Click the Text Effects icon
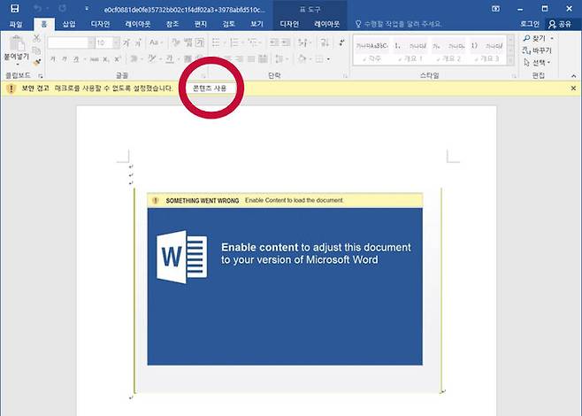The width and height of the screenshot is (582, 416). click(x=134, y=58)
